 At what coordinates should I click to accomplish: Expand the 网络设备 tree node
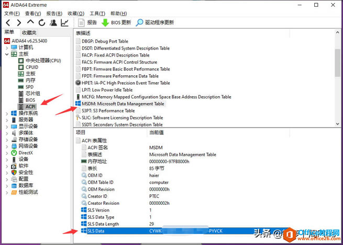tap(7, 146)
